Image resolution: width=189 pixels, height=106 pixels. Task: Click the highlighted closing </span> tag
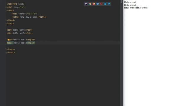point(31,43)
